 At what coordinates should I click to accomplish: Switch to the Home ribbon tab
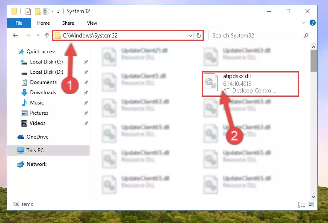click(44, 23)
